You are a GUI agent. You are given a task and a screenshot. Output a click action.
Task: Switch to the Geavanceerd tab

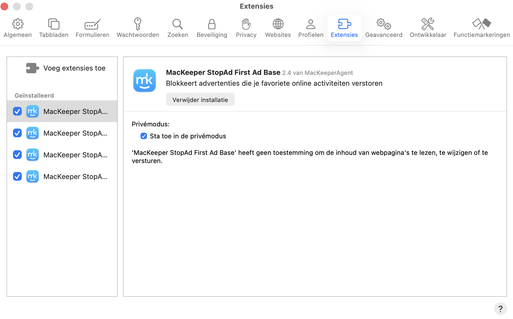click(x=383, y=28)
